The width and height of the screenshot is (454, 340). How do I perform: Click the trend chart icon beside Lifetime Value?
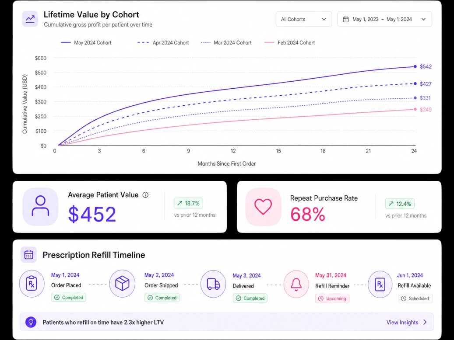click(30, 19)
